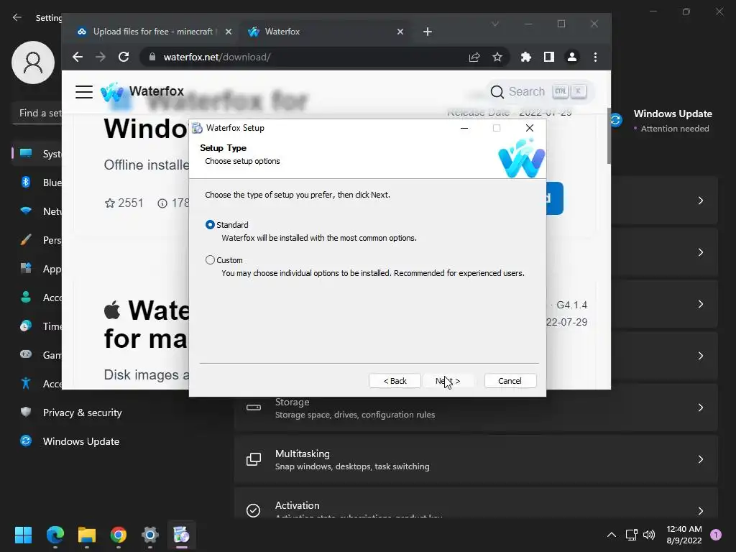Expand Chrome tab search dropdown arrow

click(494, 24)
